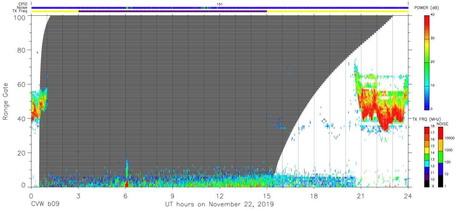Click the CPID value 151
459x212 pixels.
click(x=219, y=4)
